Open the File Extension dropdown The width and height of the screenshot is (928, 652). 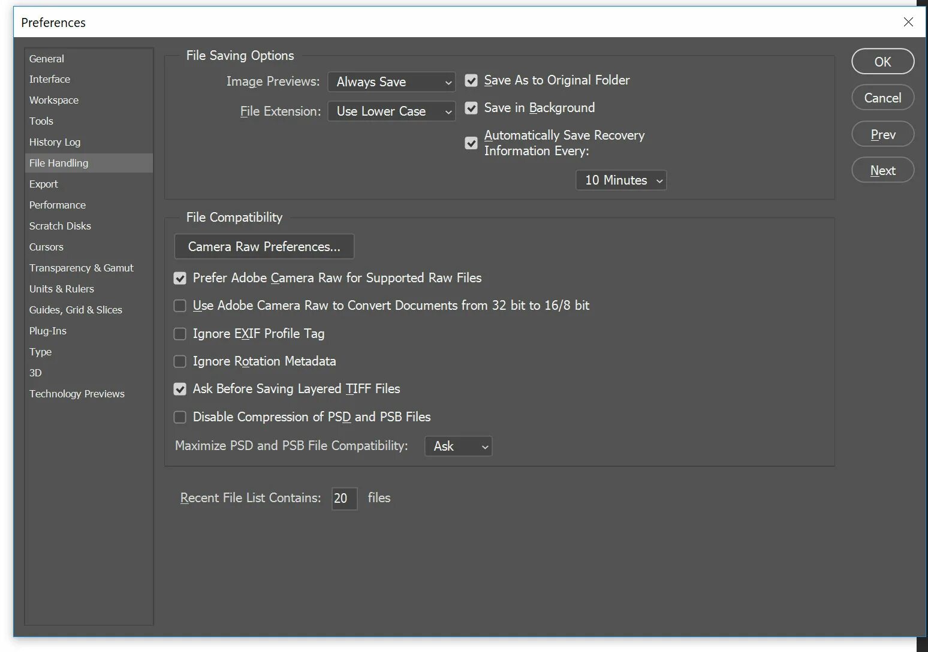[x=391, y=111]
